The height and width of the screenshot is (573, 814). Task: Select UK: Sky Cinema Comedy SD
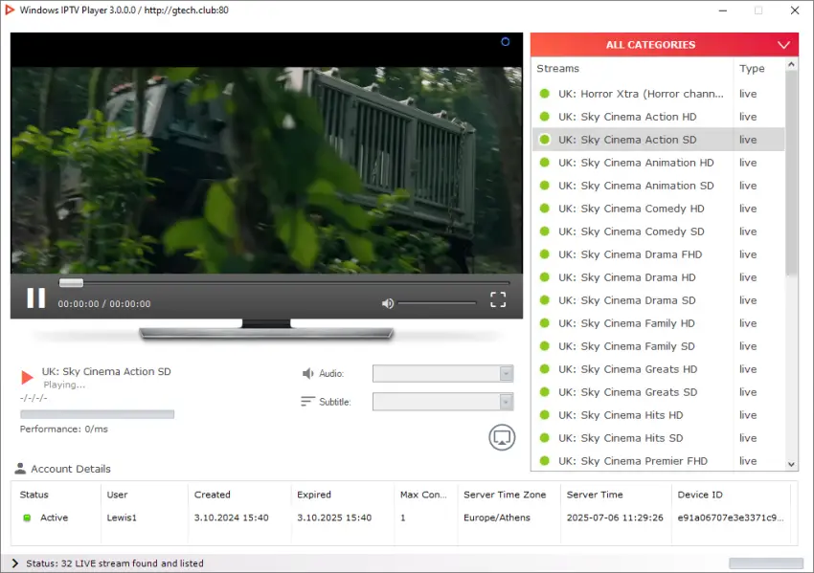pyautogui.click(x=658, y=231)
